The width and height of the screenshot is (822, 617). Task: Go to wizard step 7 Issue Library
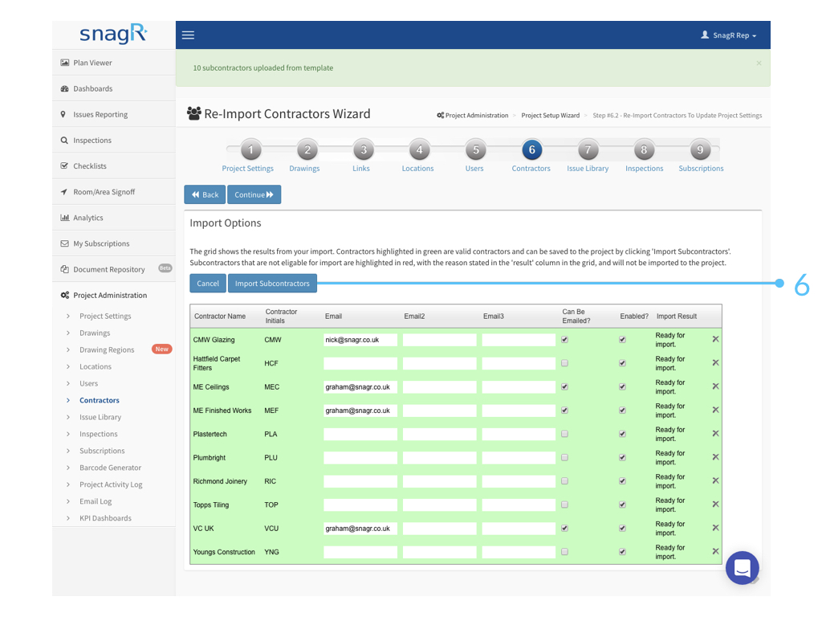tap(588, 150)
